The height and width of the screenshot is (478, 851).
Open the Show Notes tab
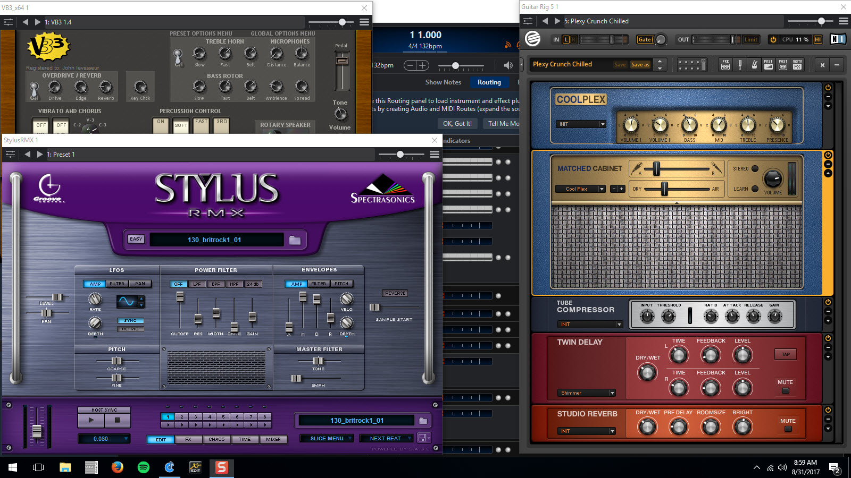443,82
